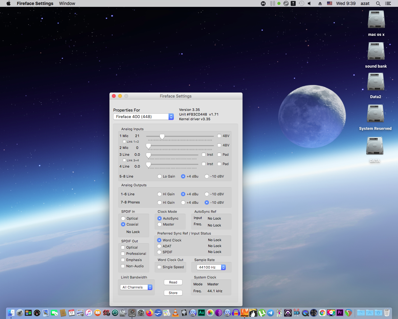Open Adobe Audition in the dock
This screenshot has width=398, height=319.
point(201,313)
